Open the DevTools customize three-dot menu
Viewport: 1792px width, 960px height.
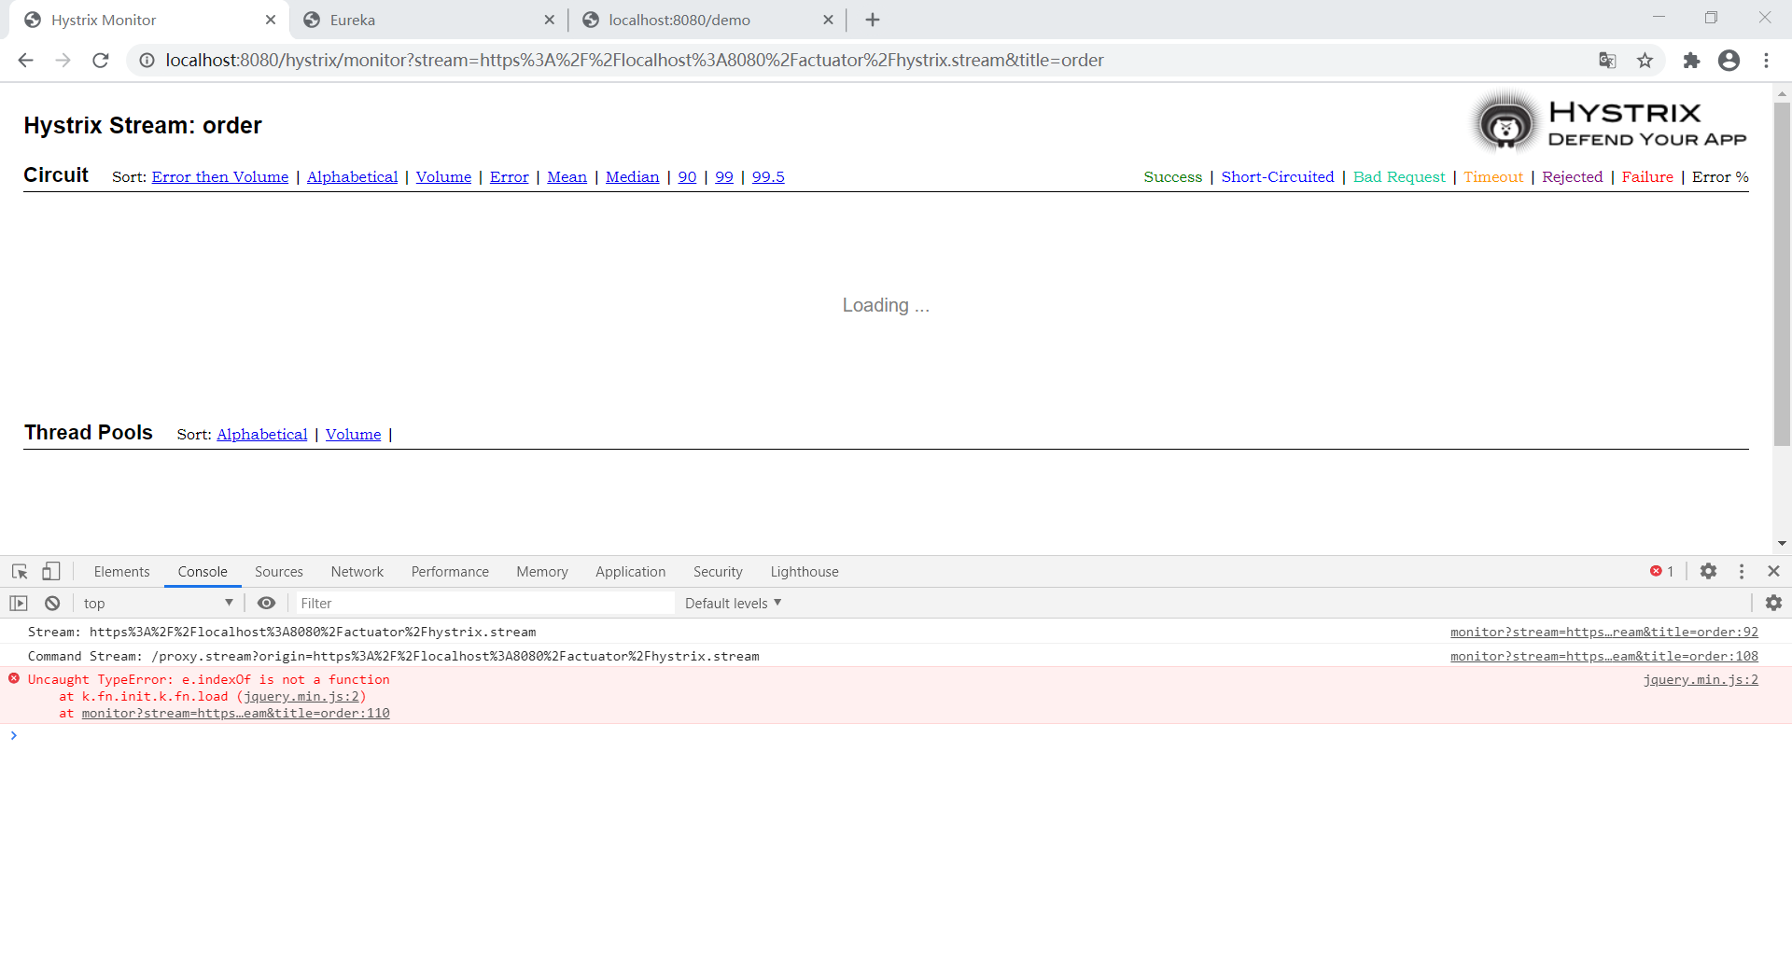pos(1742,571)
